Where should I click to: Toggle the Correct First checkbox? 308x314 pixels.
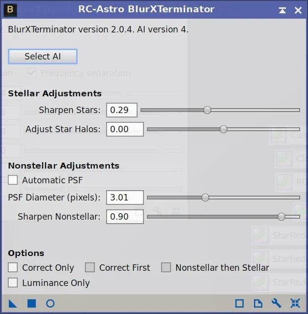[90, 267]
